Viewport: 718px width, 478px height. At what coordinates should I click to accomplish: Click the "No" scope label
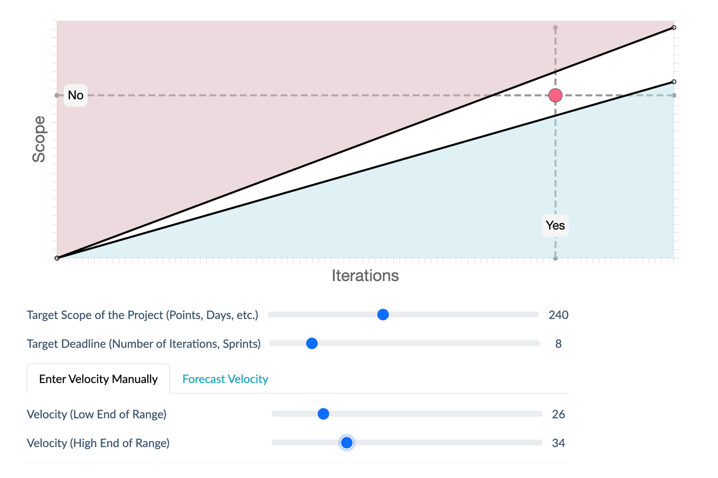click(76, 95)
